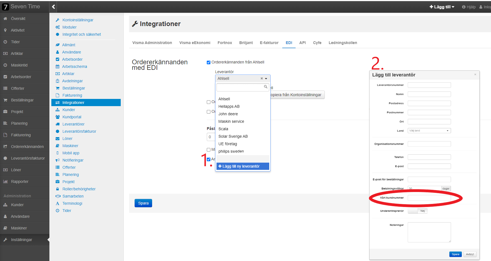Click the supplier search box in dropdown
The image size is (491, 261).
[243, 87]
